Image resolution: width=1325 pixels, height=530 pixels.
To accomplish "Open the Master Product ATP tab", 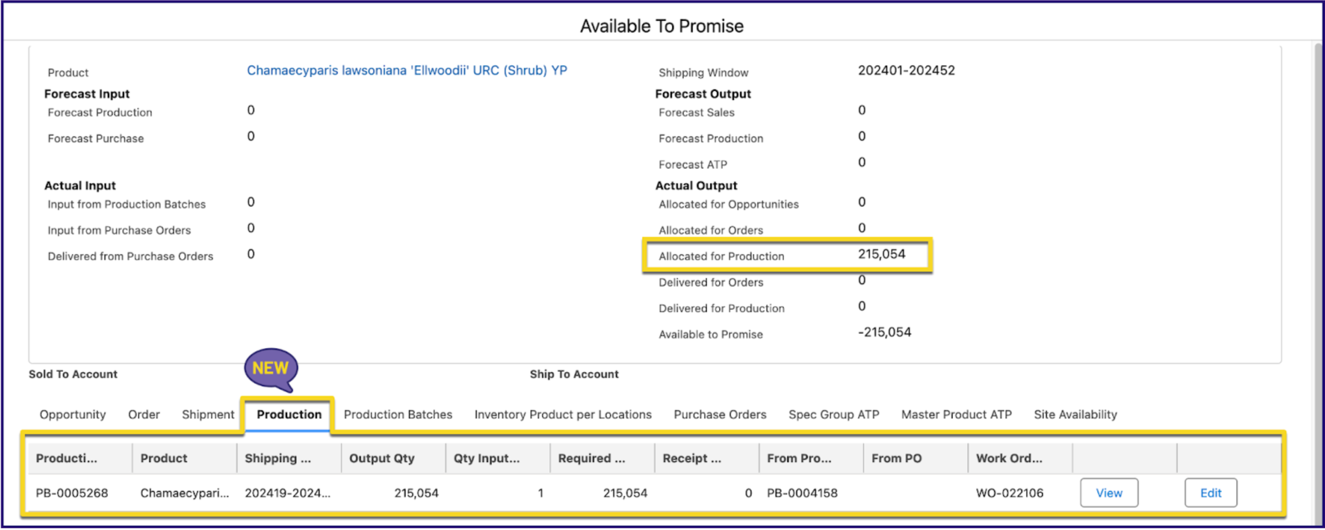I will [956, 415].
